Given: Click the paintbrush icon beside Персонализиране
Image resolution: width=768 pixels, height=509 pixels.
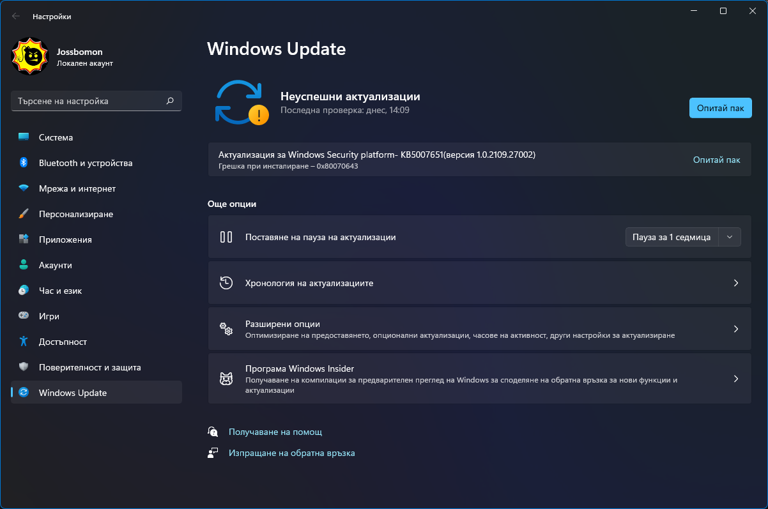Looking at the screenshot, I should point(24,214).
